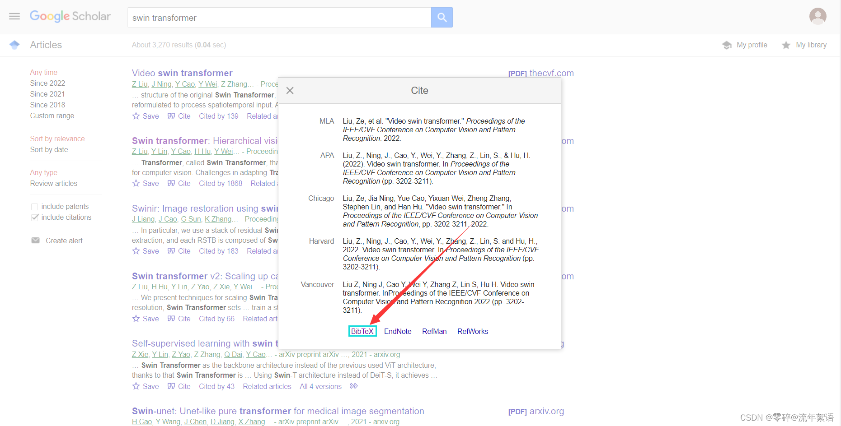Open the user account avatar
The width and height of the screenshot is (841, 426).
coord(818,16)
